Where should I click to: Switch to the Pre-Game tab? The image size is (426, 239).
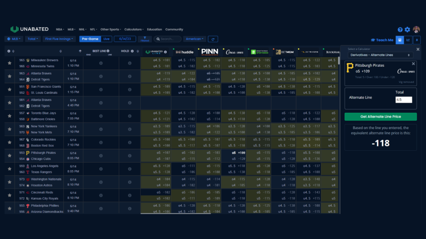coord(90,39)
